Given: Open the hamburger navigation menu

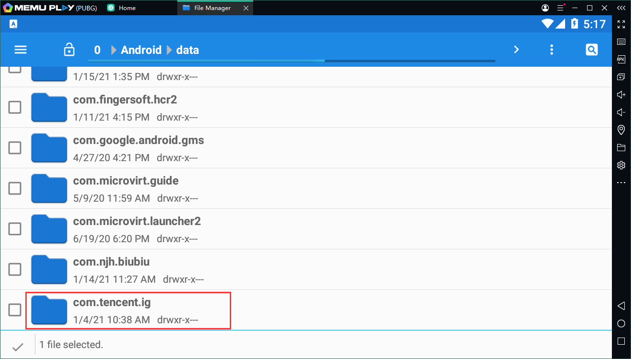Looking at the screenshot, I should pyautogui.click(x=21, y=50).
